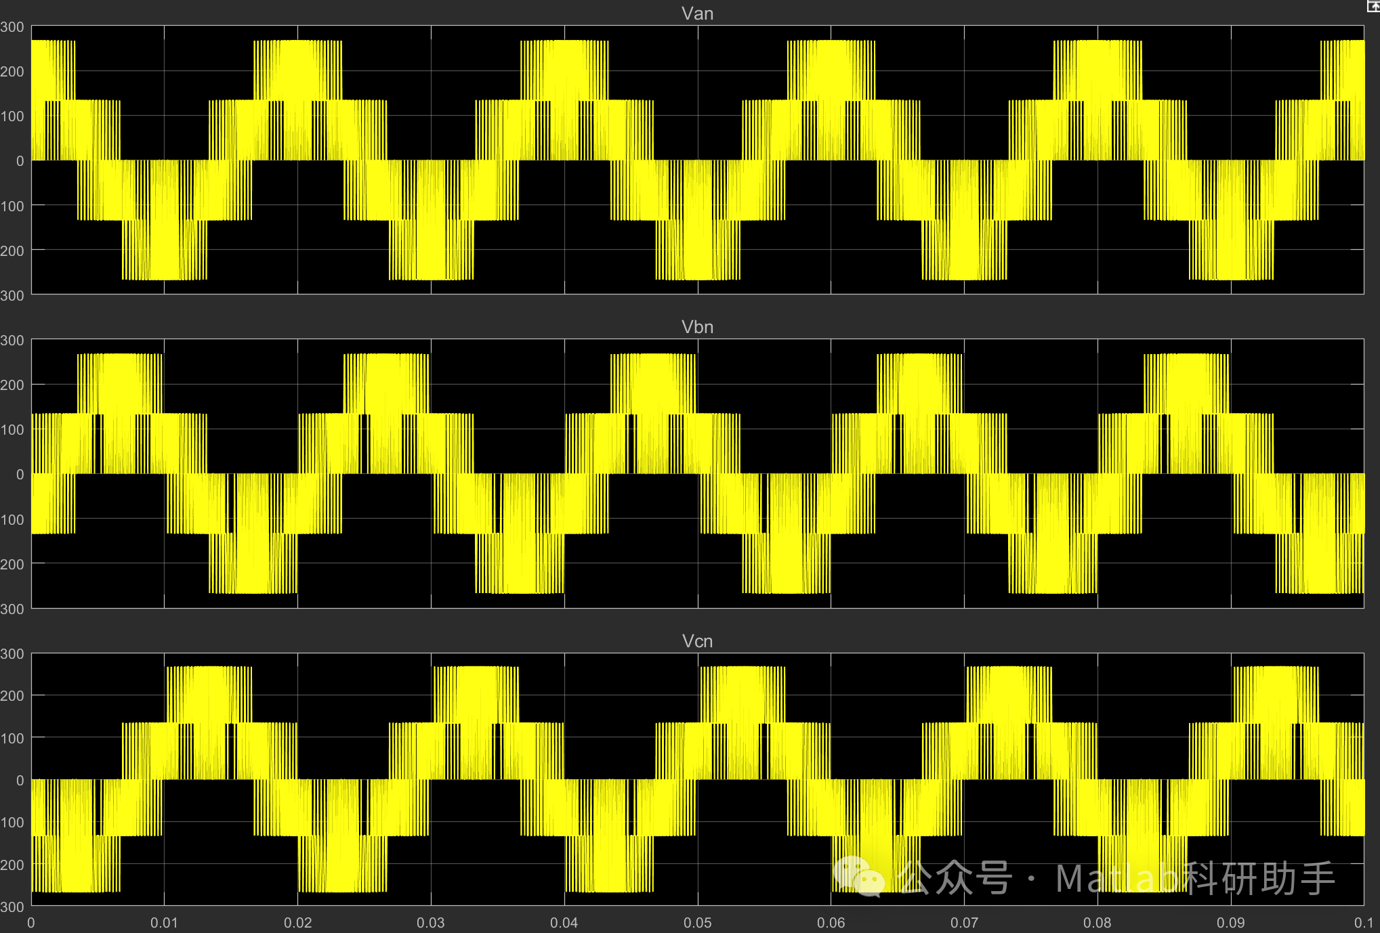
Task: Click the 0.05 time axis label
Action: pyautogui.click(x=697, y=922)
